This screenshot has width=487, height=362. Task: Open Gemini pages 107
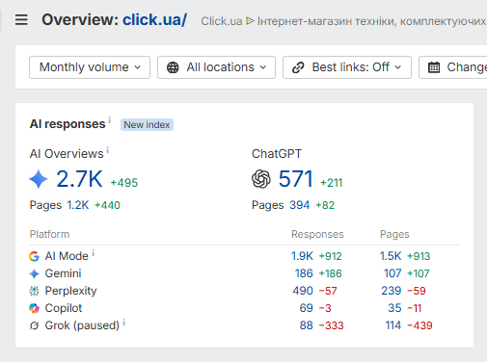pyautogui.click(x=392, y=273)
